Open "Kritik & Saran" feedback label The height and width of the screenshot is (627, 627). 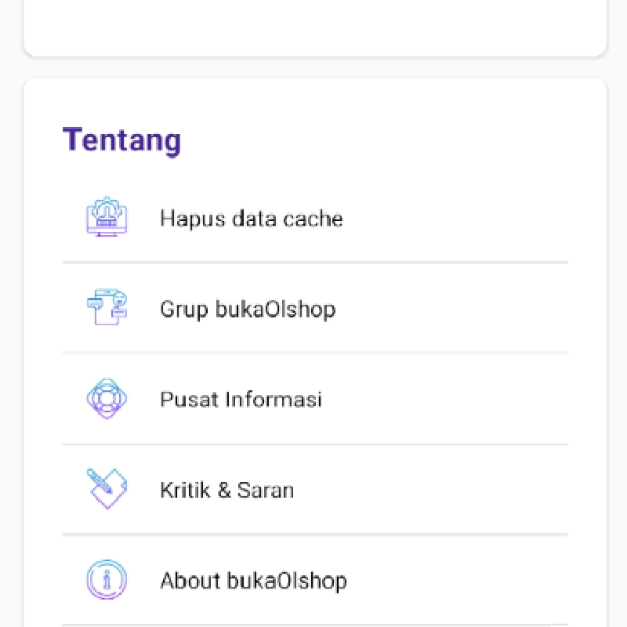point(227,491)
